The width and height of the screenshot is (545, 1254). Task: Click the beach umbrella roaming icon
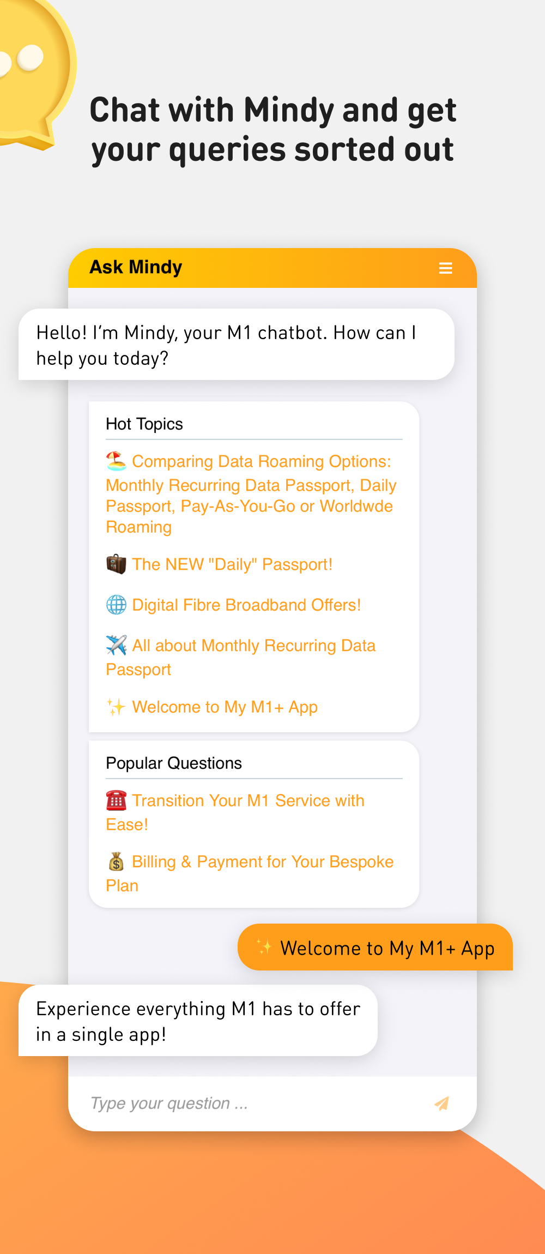pos(116,461)
